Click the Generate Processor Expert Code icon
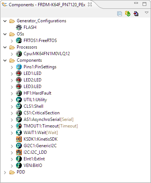 coord(128,14)
